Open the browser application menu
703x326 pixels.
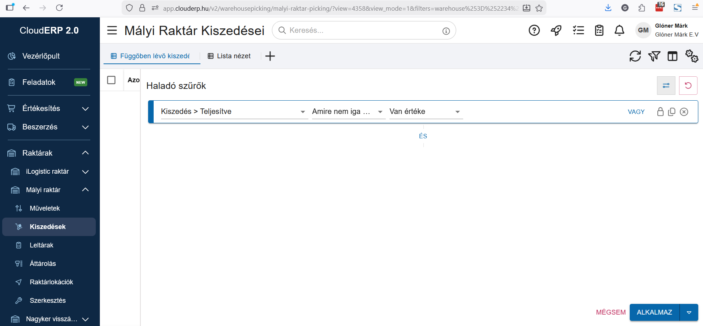(x=695, y=8)
